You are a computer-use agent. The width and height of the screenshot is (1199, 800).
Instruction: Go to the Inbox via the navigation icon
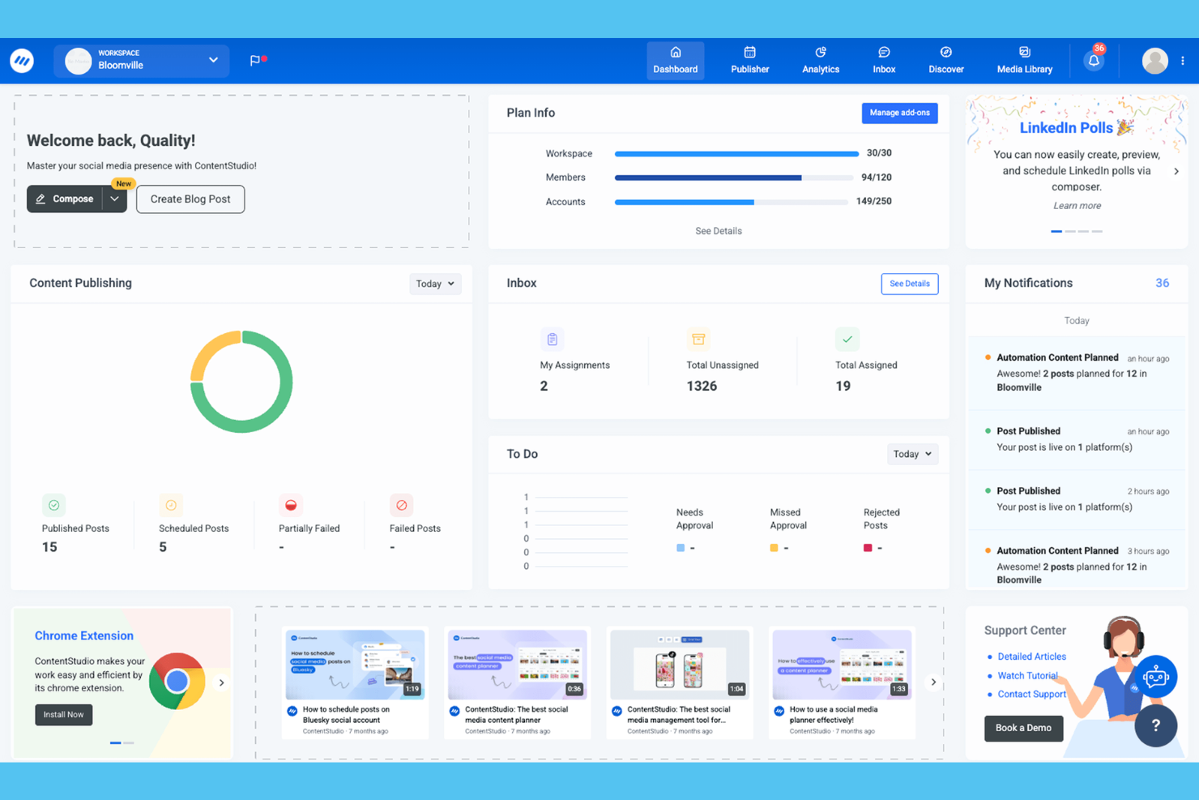click(x=883, y=61)
